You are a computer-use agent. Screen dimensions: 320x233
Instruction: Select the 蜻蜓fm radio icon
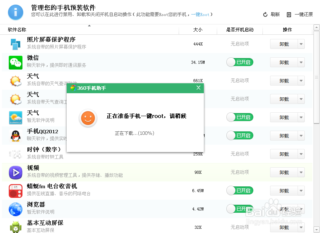(16, 191)
